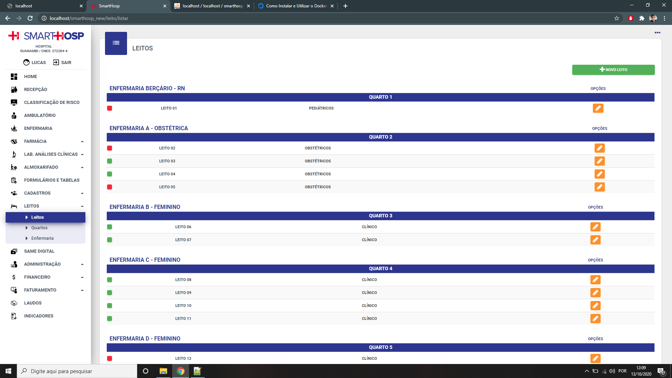The image size is (672, 378).
Task: Click the red status indicator of Leito 02
Action: coord(110,148)
